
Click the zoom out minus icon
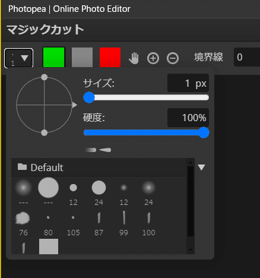tap(173, 58)
